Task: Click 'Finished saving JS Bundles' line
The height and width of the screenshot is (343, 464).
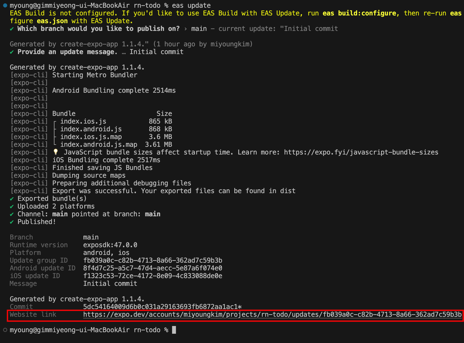Action: [102, 168]
